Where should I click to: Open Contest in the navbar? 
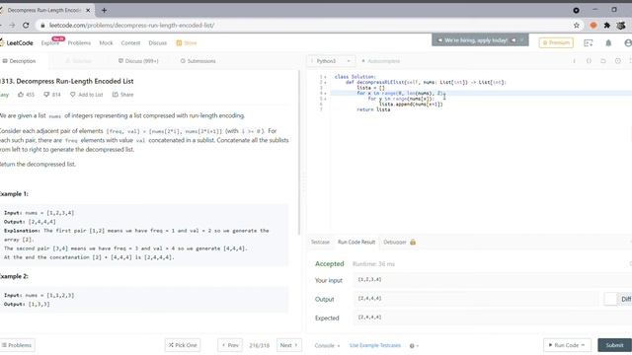130,42
